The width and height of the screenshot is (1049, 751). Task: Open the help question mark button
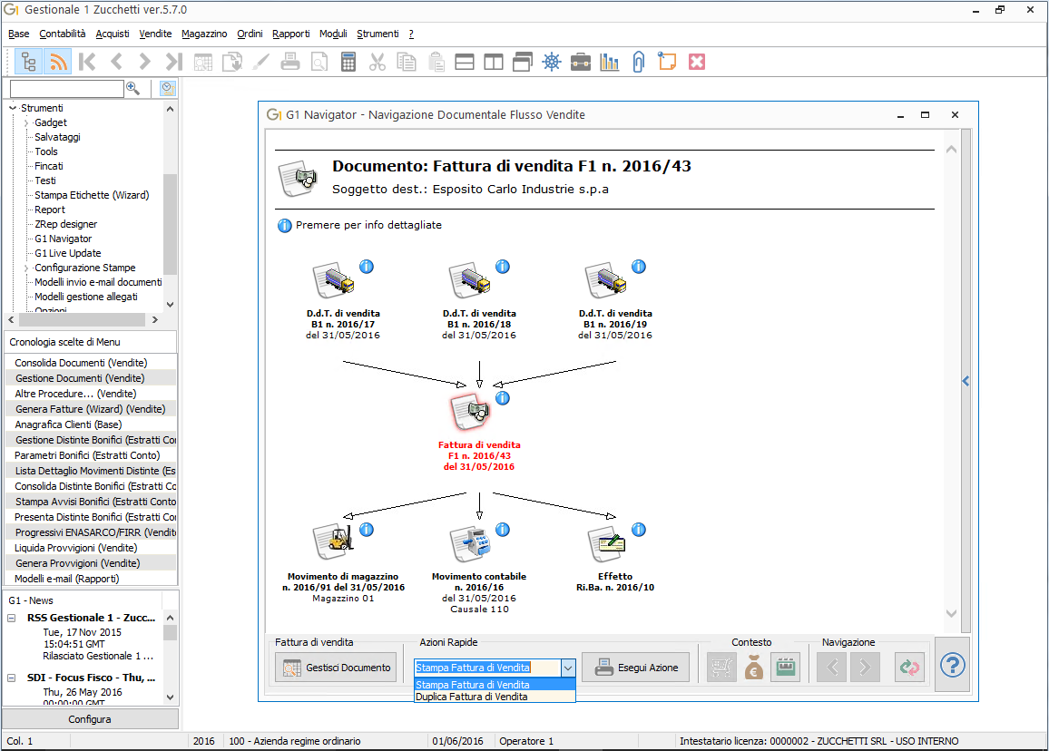(x=953, y=666)
